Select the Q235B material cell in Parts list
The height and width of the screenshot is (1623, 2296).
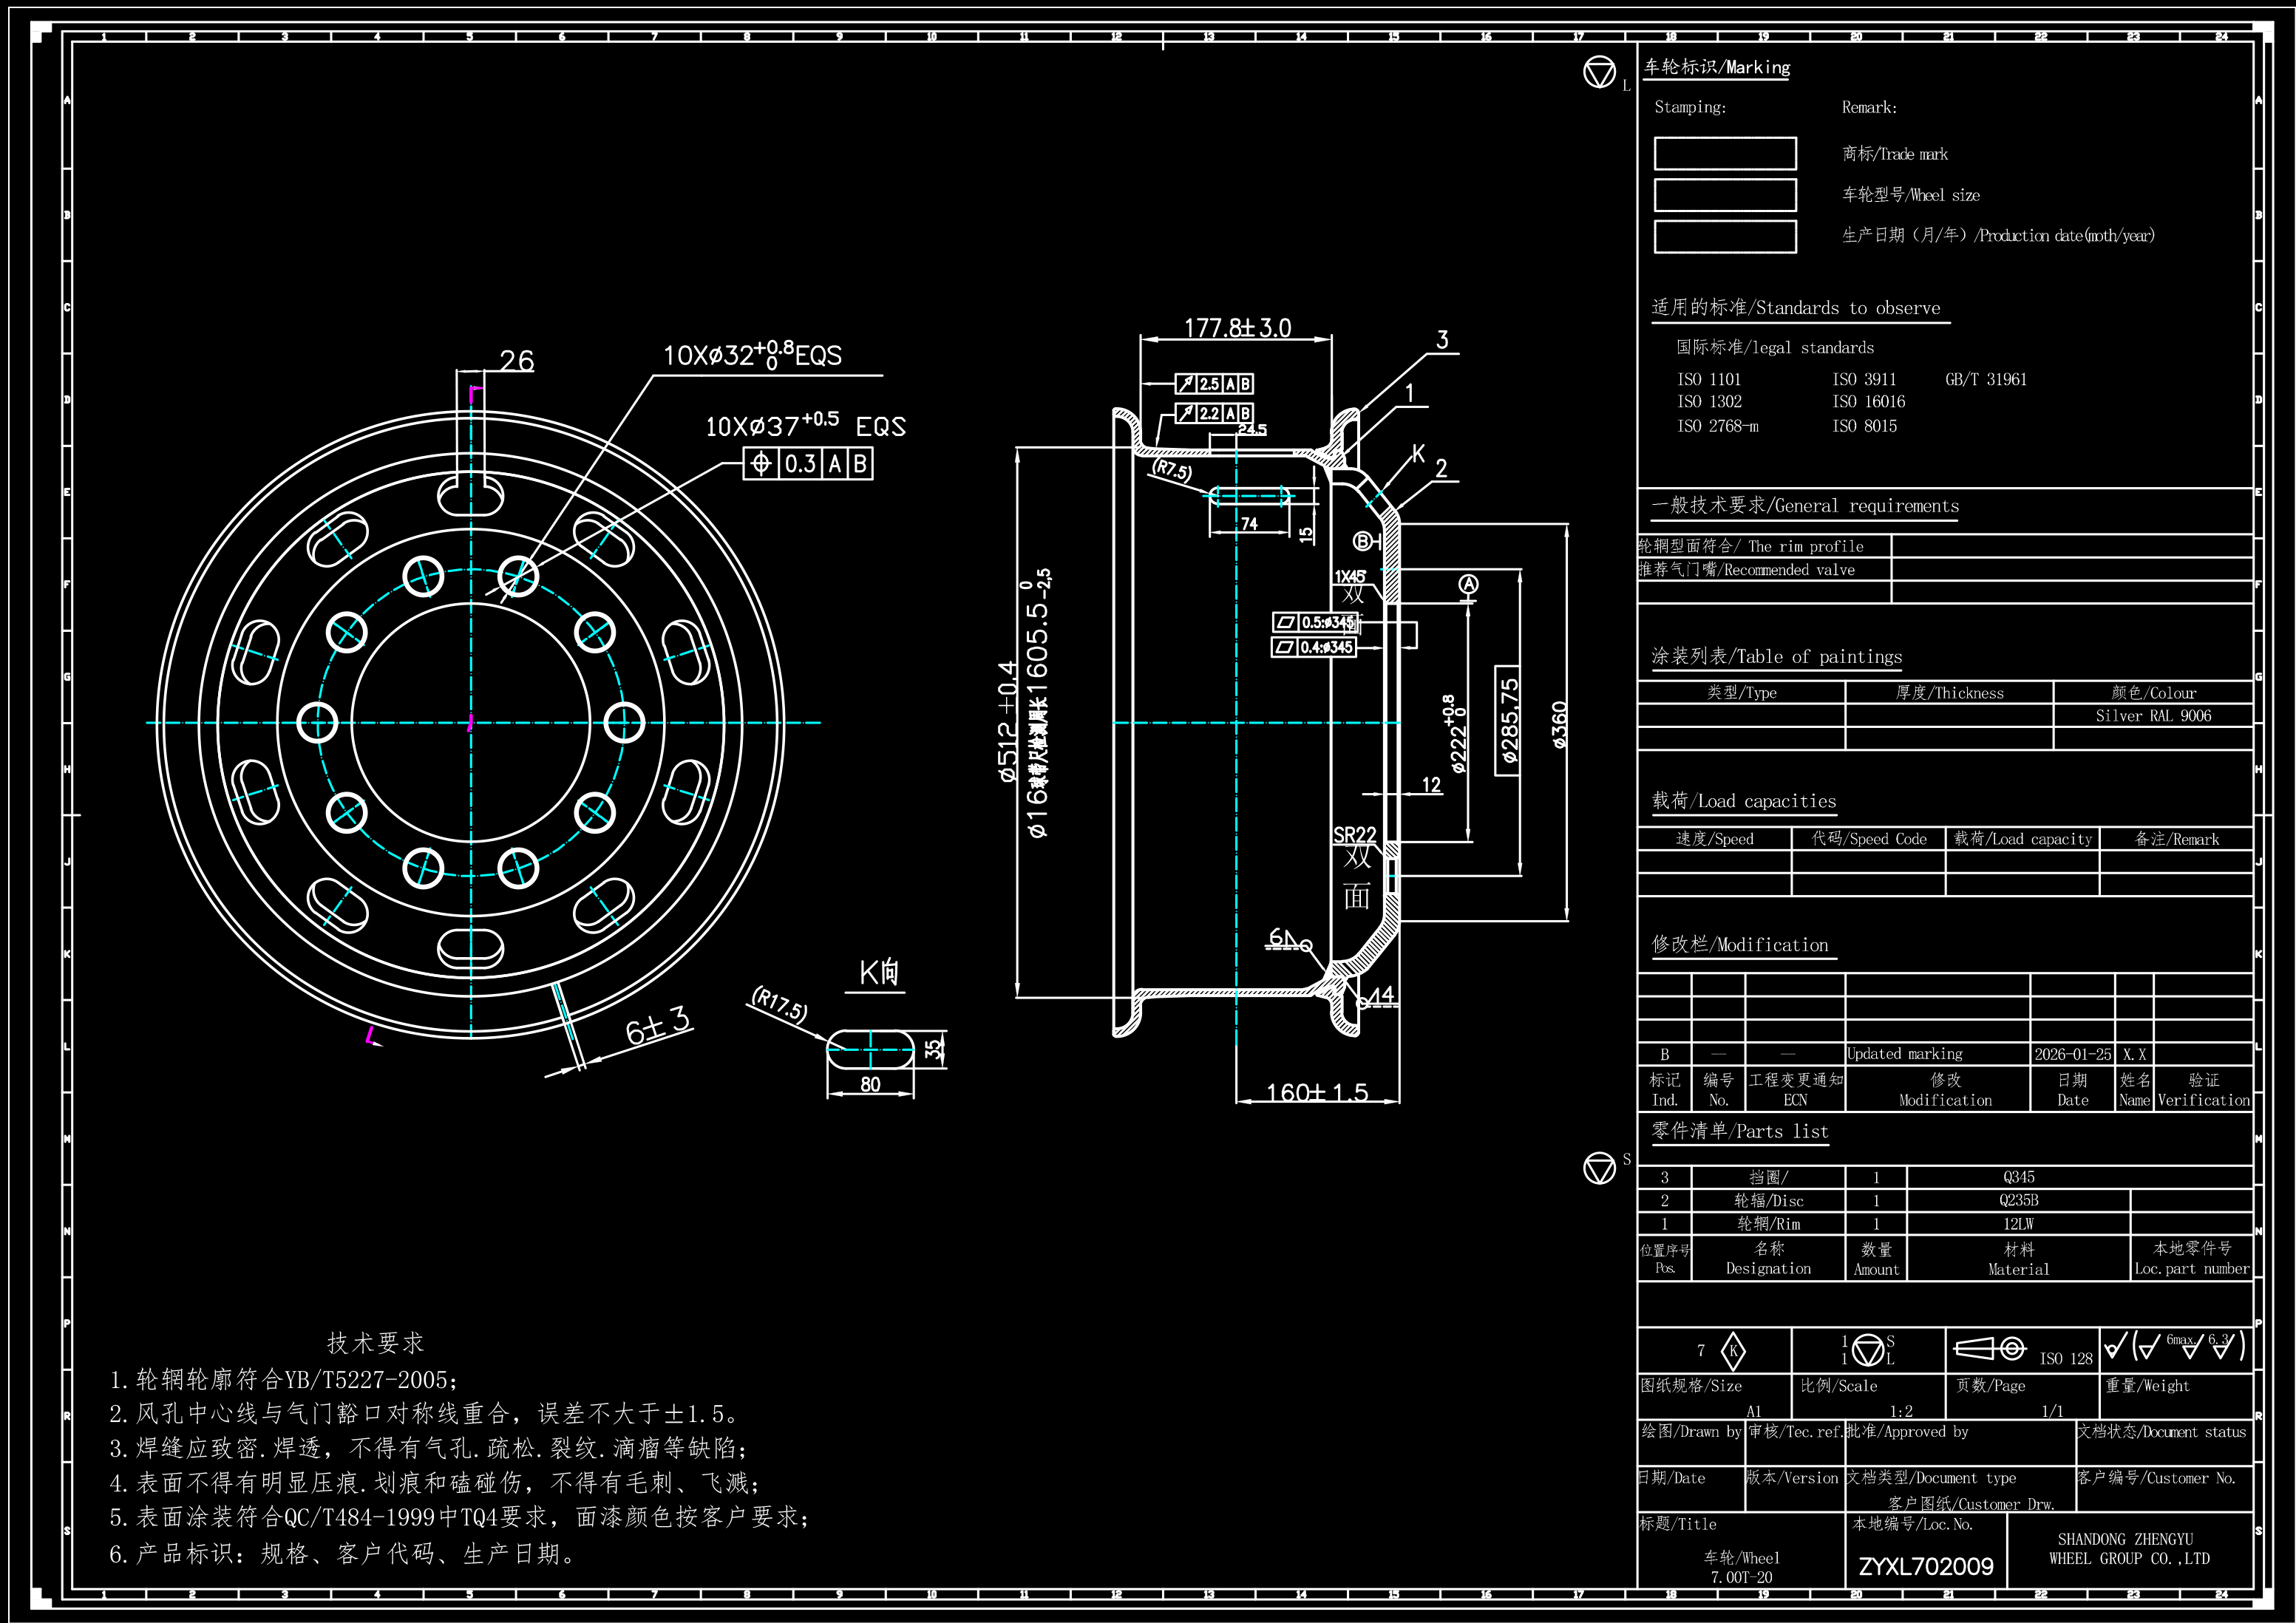pyautogui.click(x=2018, y=1201)
